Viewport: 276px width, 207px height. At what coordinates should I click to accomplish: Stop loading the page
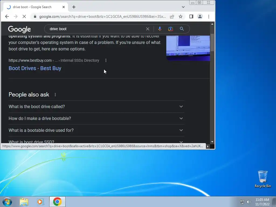[x=24, y=16]
